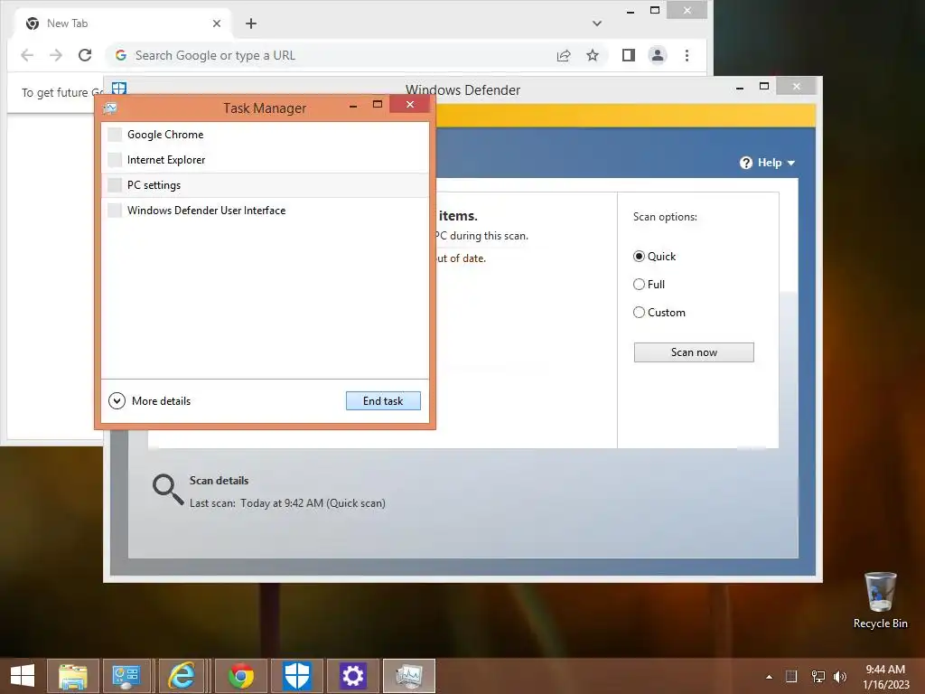Select Custom scan option
The width and height of the screenshot is (925, 694).
639,313
